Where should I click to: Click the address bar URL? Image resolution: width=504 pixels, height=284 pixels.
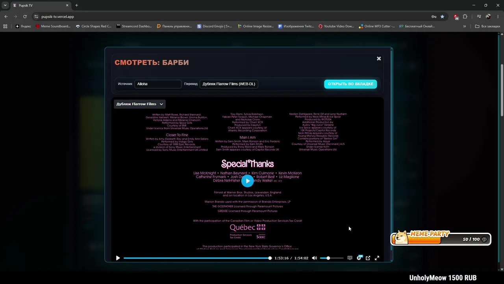57,17
